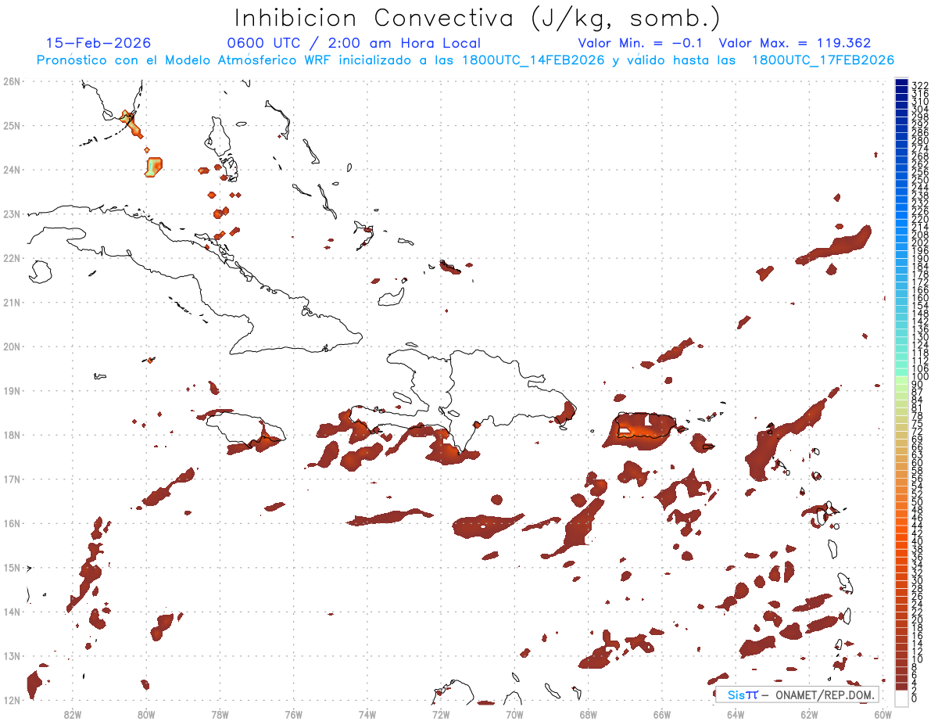The image size is (938, 725).
Task: Click the "82W" longitude label
Action: (x=72, y=713)
